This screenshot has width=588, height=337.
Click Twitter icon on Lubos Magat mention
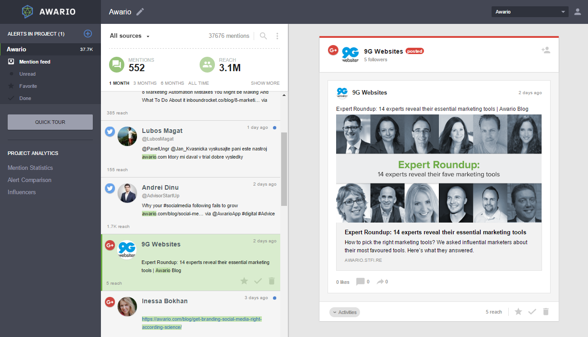pos(110,132)
